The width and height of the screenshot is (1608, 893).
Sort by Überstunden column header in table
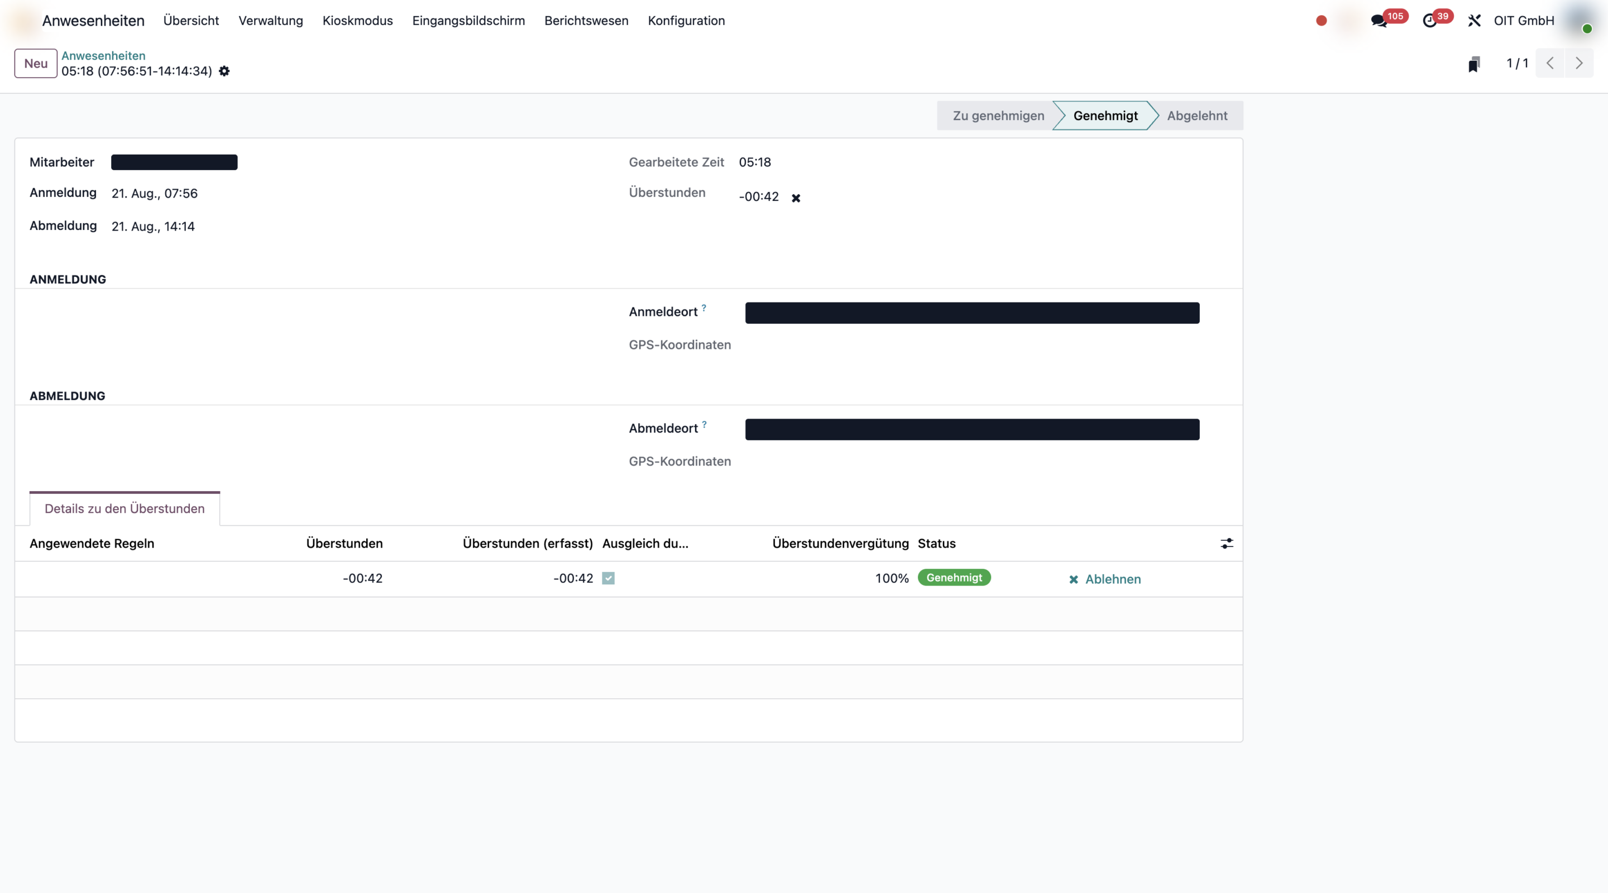click(x=344, y=544)
